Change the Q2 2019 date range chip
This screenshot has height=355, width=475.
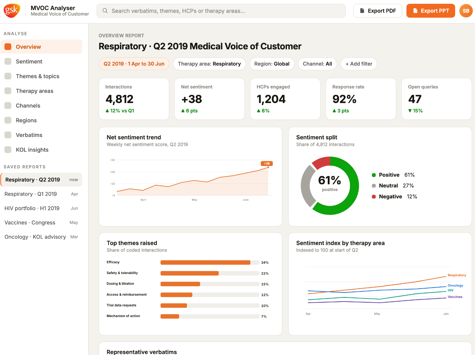tap(134, 64)
